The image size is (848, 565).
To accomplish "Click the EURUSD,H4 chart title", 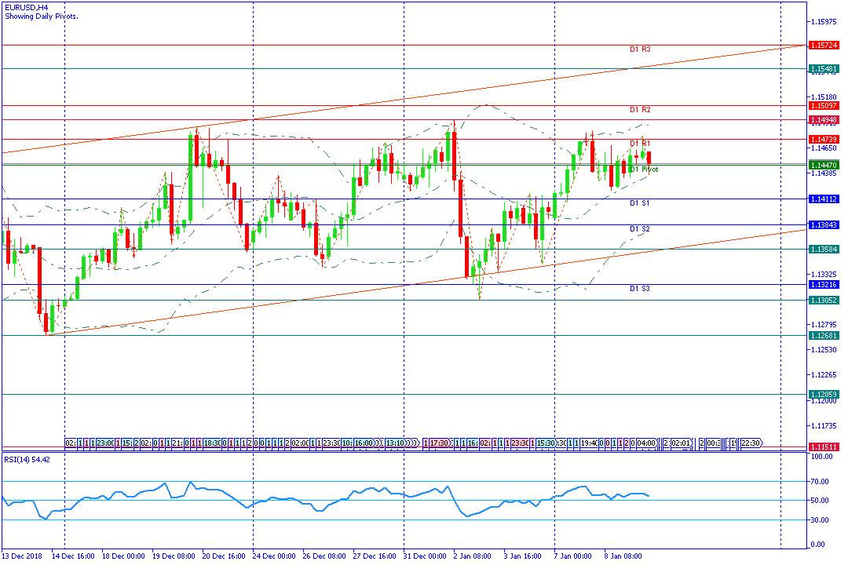I will 27,8.
